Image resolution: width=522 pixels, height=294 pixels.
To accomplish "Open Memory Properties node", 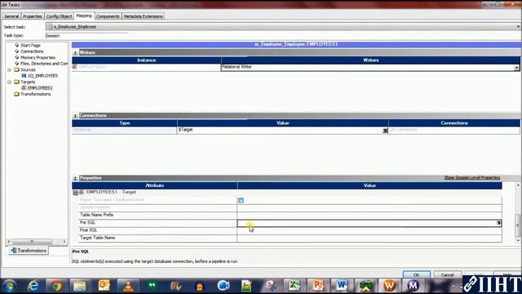I will pyautogui.click(x=38, y=57).
